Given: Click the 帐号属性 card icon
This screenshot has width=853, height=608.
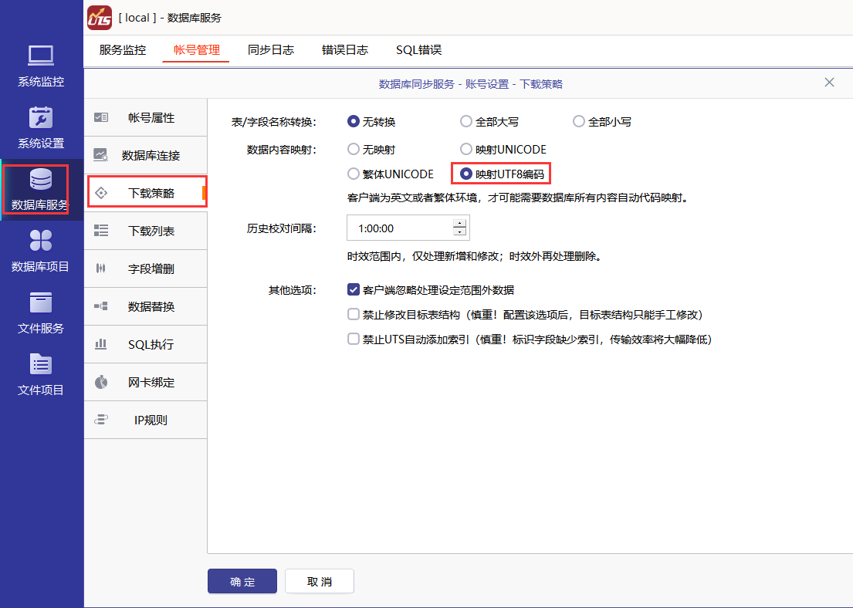Looking at the screenshot, I should click(100, 117).
